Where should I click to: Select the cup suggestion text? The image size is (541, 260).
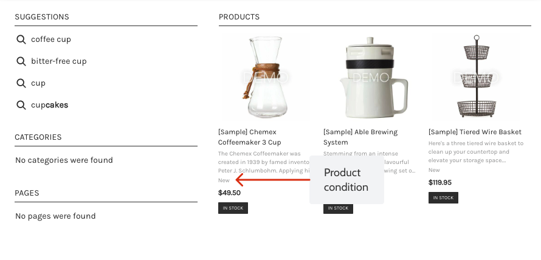38,83
